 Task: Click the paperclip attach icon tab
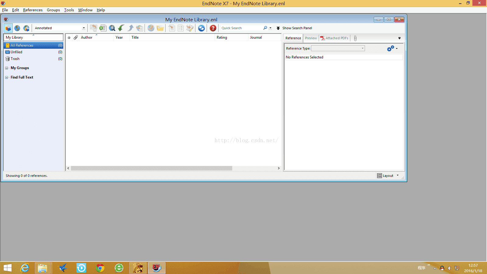coord(355,38)
